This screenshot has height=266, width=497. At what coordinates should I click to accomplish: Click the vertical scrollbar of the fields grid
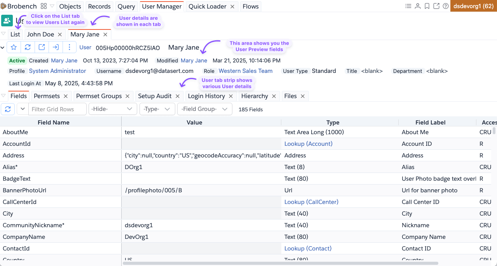[x=494, y=130]
